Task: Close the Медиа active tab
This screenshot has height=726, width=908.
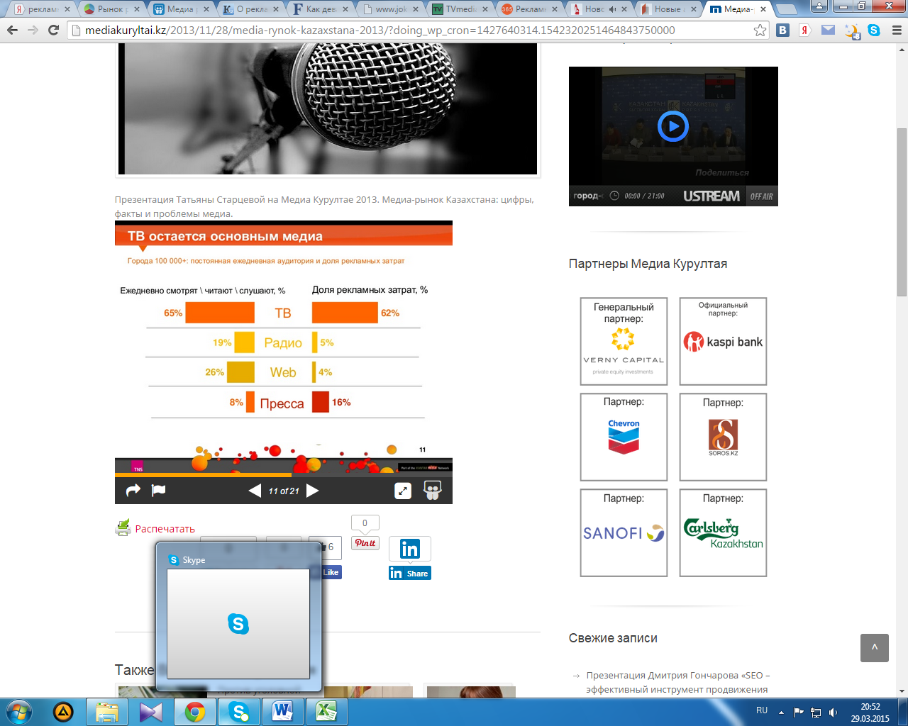Action: click(x=763, y=9)
